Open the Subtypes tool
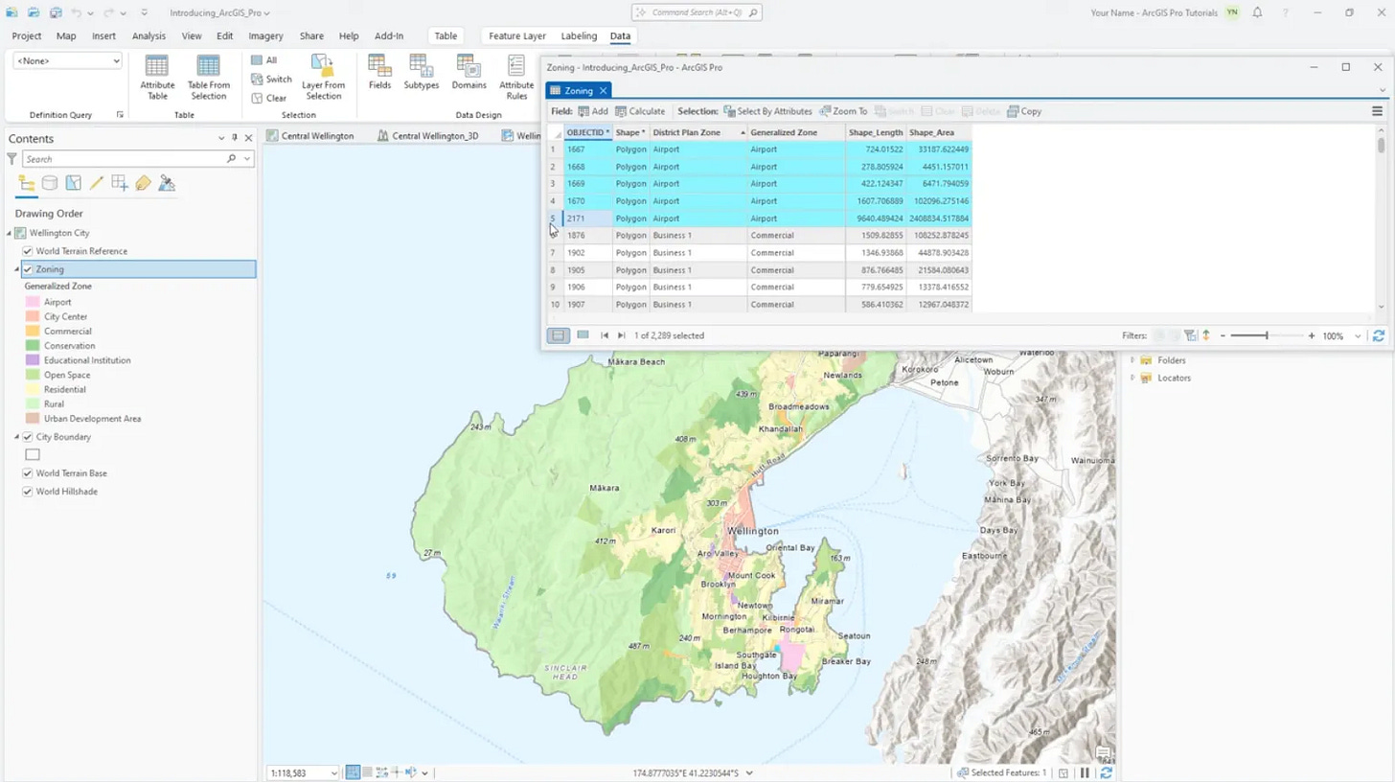This screenshot has width=1395, height=782. (421, 73)
